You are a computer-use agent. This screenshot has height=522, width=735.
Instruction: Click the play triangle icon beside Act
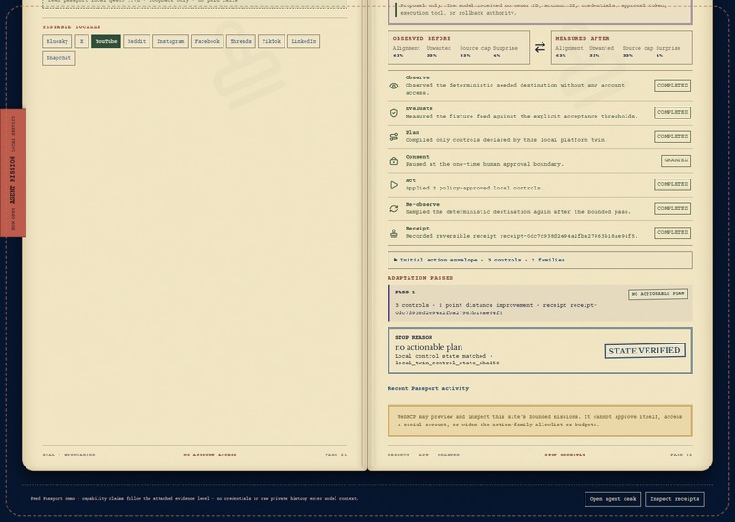[394, 185]
